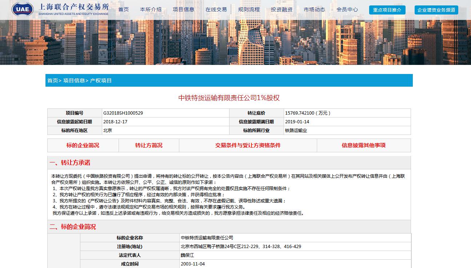Click 产权项目 breadcrumb link
The width and height of the screenshot is (471, 268).
(101, 81)
